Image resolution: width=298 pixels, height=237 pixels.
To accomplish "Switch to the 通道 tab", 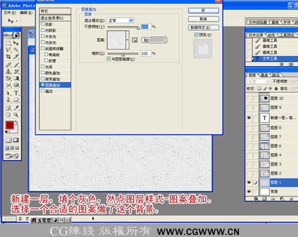I will (x=264, y=75).
